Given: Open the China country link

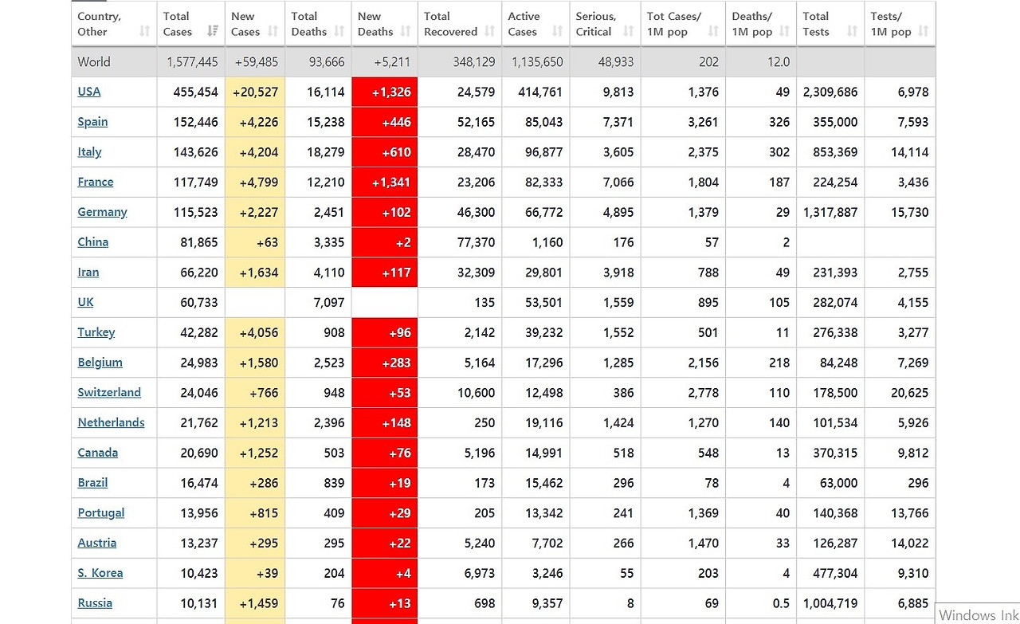Looking at the screenshot, I should (x=93, y=242).
